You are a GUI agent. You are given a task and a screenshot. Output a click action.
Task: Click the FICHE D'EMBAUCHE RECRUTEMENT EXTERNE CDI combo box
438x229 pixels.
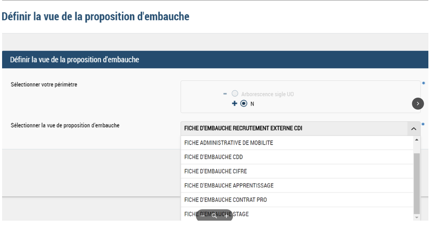(293, 129)
